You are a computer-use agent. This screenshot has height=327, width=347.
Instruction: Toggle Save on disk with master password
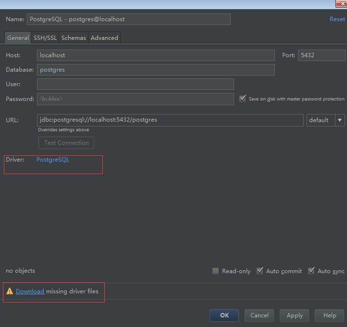coord(243,98)
